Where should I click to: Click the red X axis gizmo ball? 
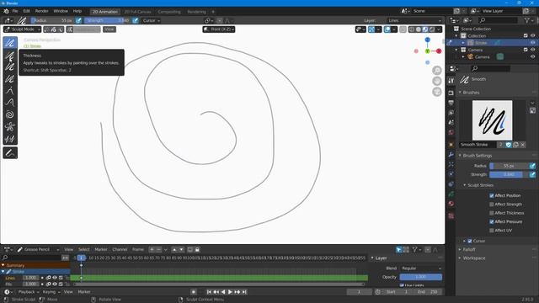coord(439,51)
